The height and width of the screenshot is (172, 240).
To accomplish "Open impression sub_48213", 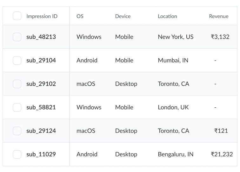I will (x=41, y=37).
